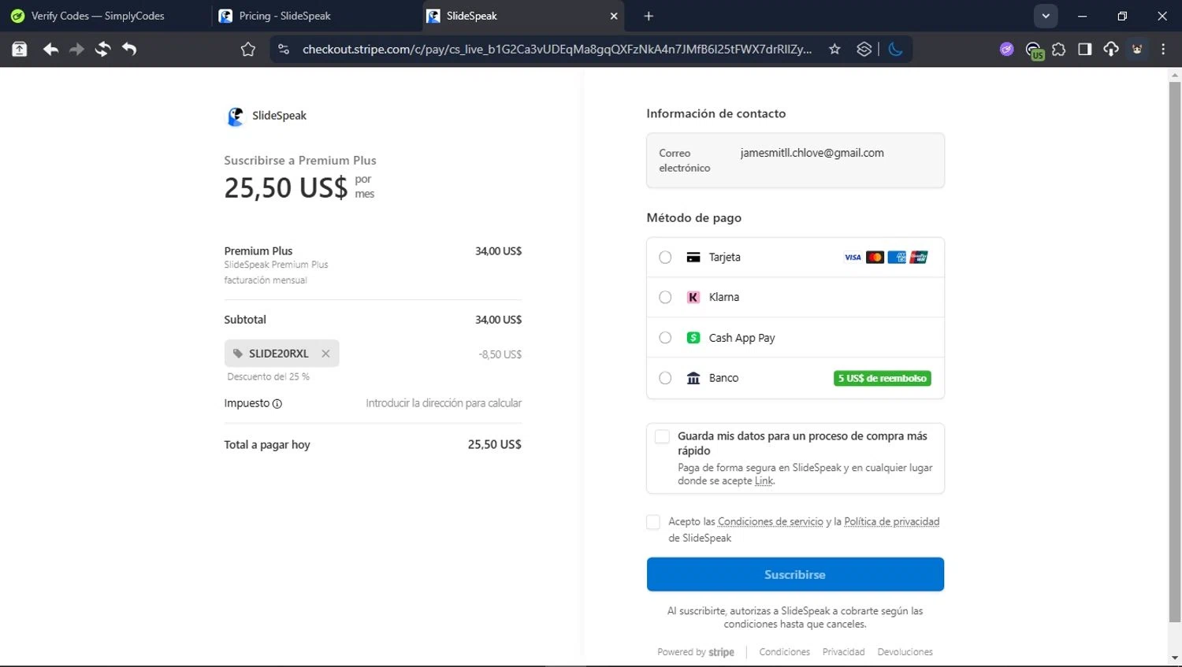This screenshot has height=667, width=1182.
Task: Open the Condiciones de servicio link
Action: point(770,521)
